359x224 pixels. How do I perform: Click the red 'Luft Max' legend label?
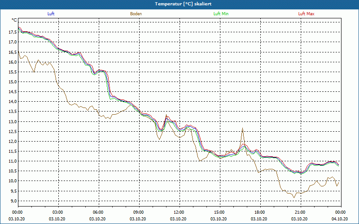coord(306,14)
